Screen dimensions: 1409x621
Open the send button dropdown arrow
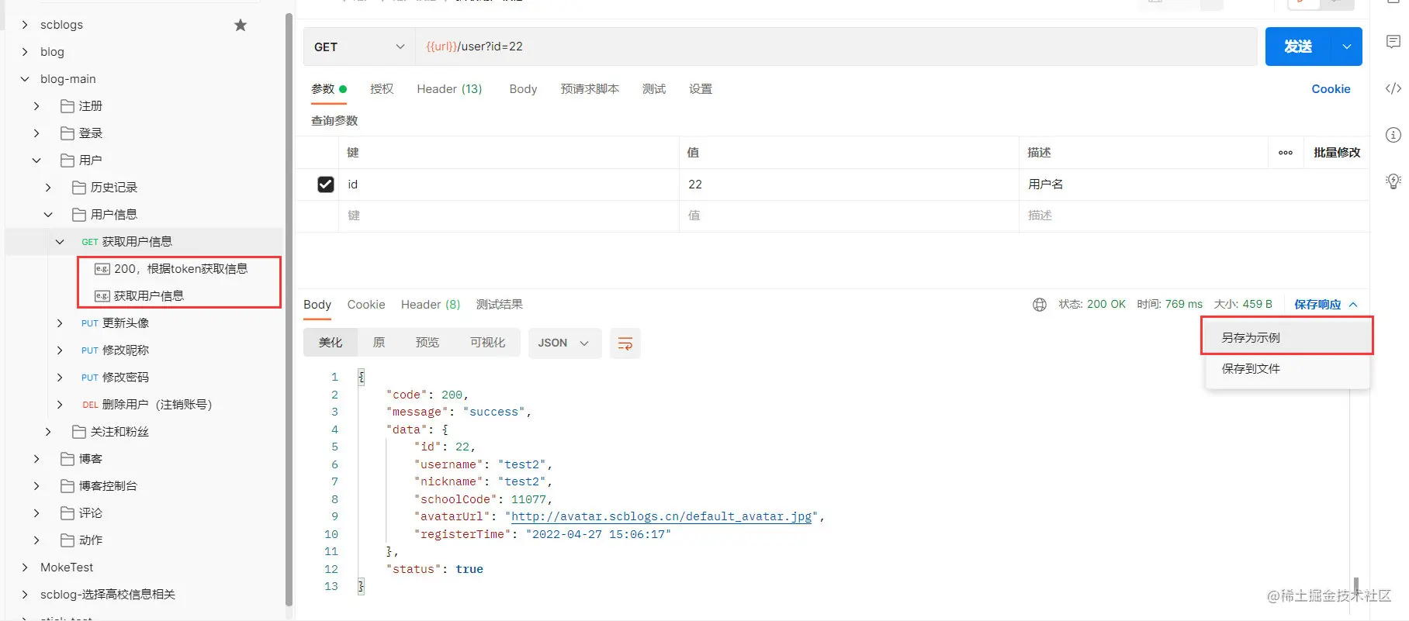(x=1347, y=47)
